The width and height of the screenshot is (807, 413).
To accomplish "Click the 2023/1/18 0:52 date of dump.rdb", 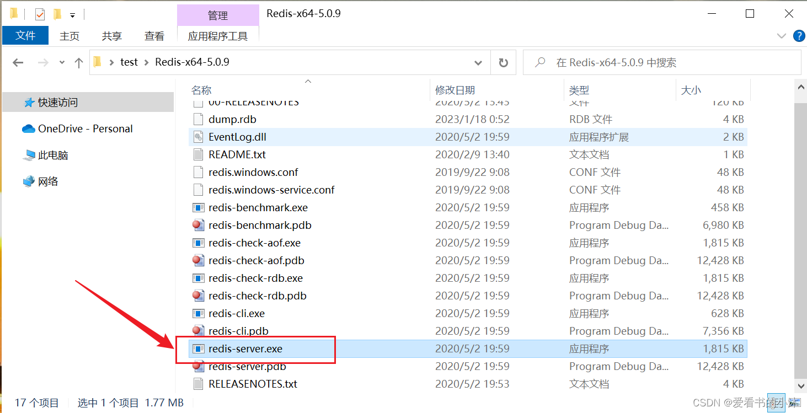I will point(472,119).
